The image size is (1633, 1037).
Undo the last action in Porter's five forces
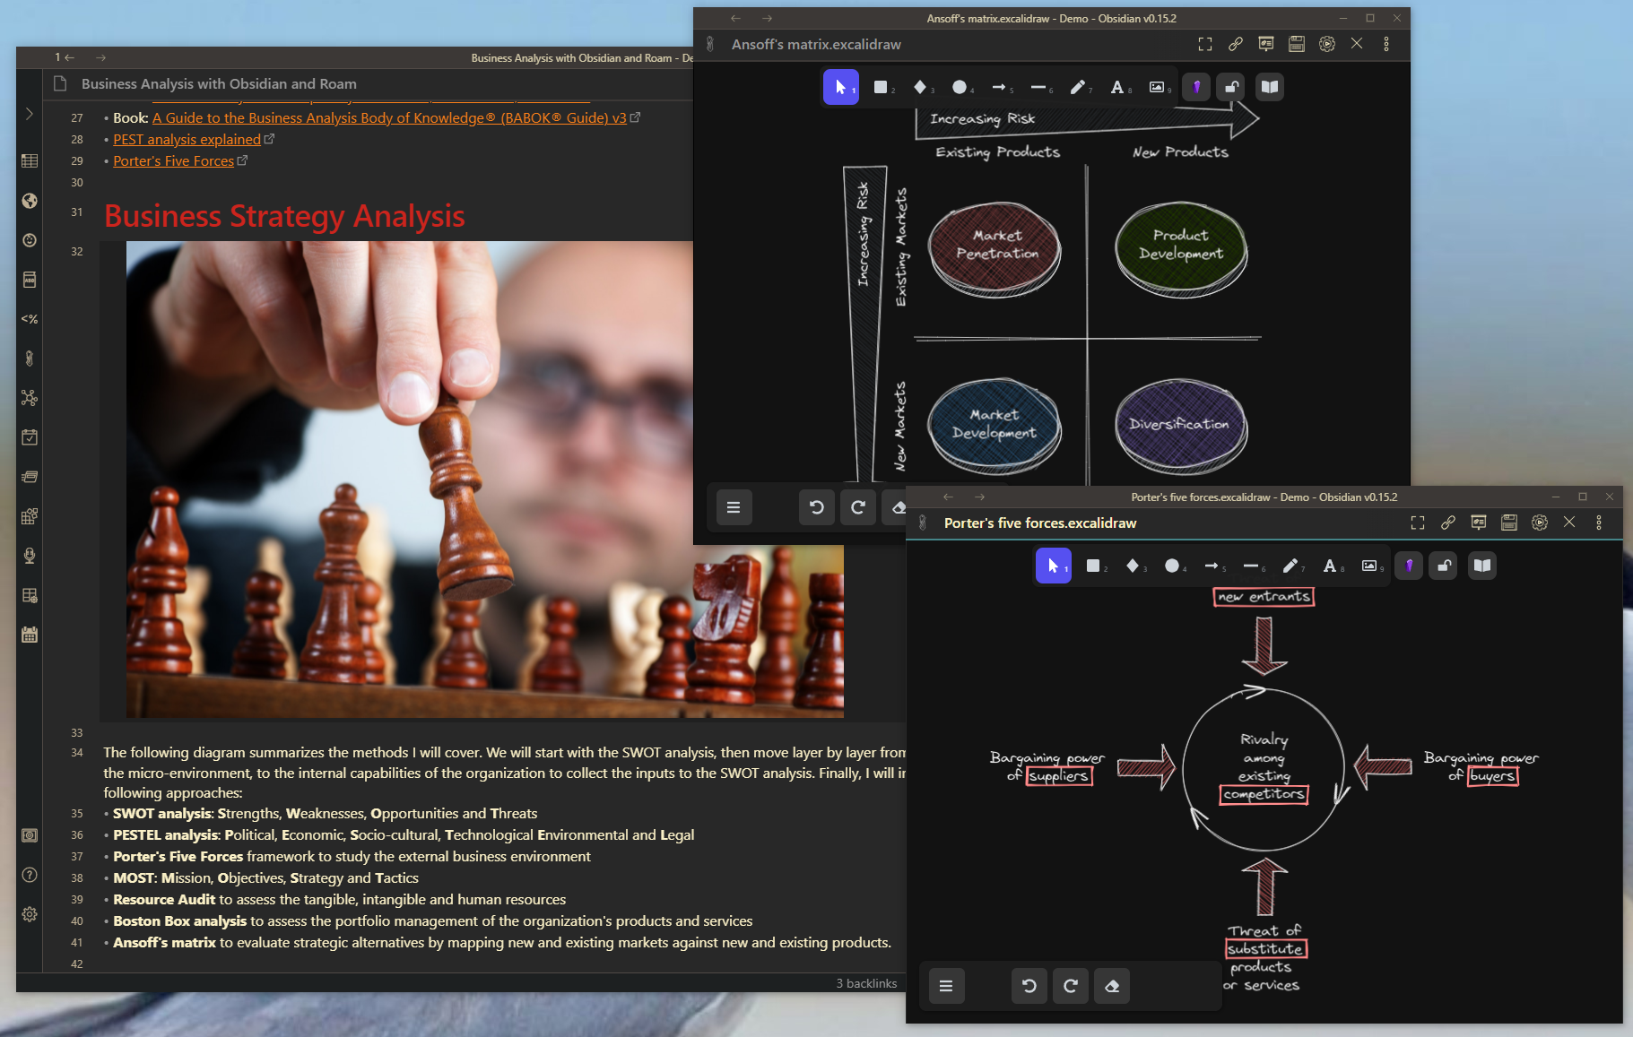1029,986
